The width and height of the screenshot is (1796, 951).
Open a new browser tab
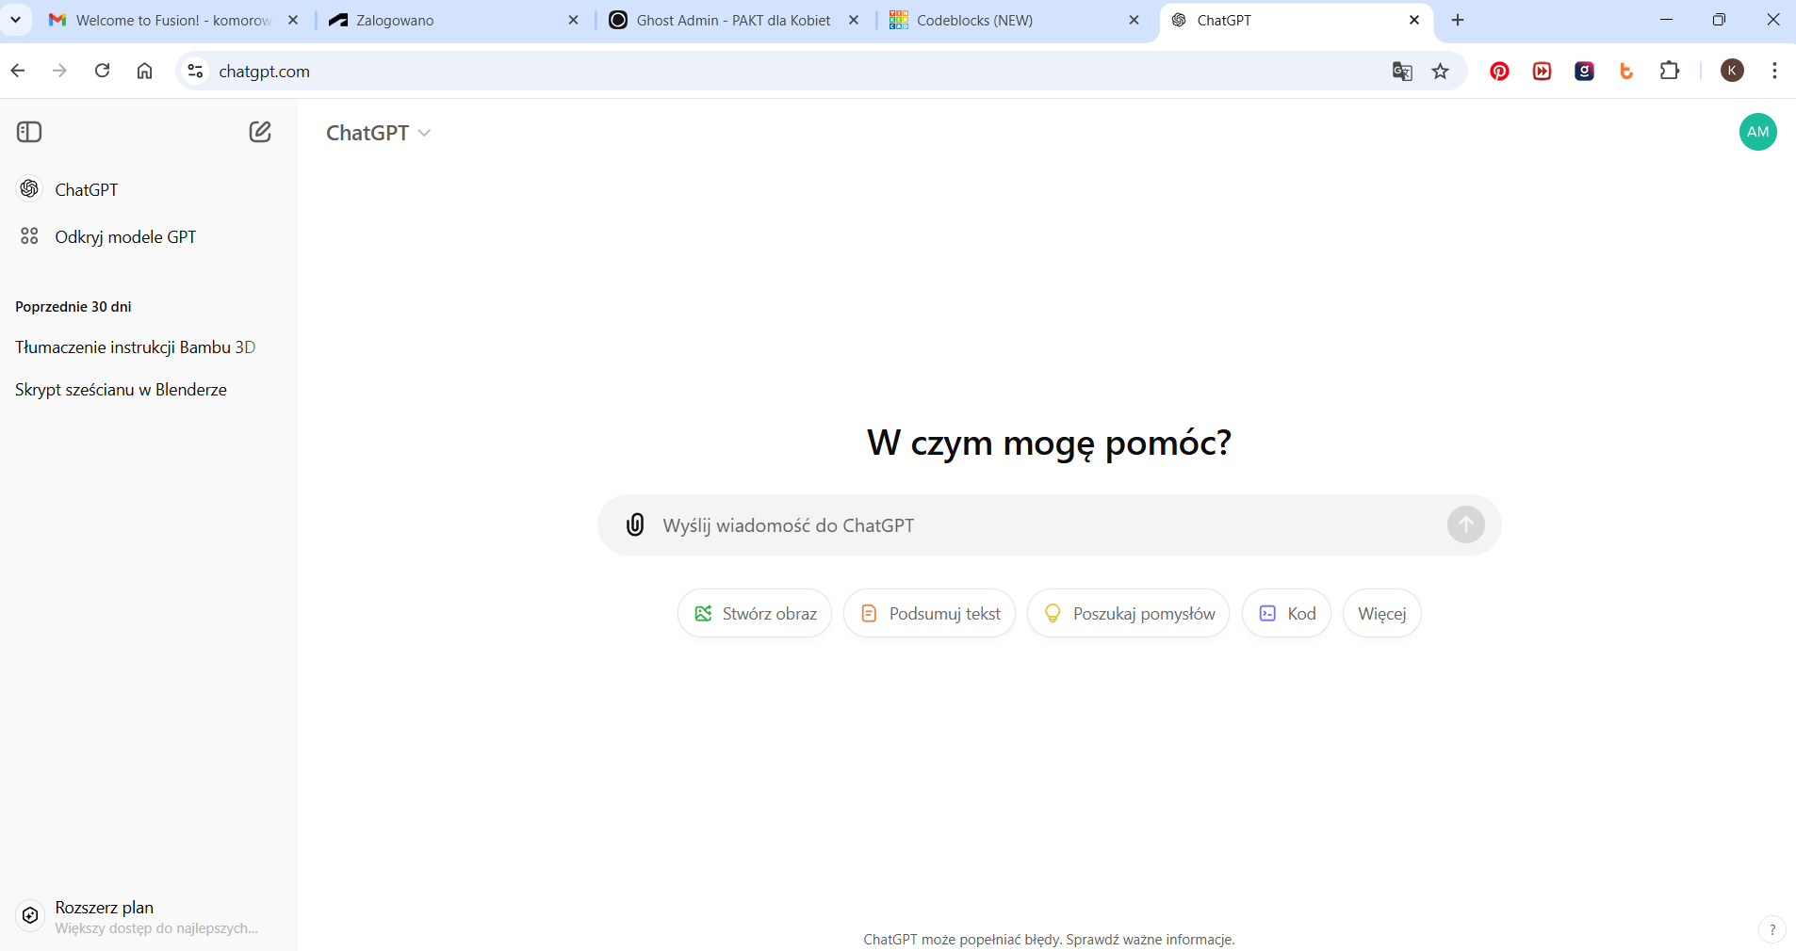pyautogui.click(x=1458, y=20)
